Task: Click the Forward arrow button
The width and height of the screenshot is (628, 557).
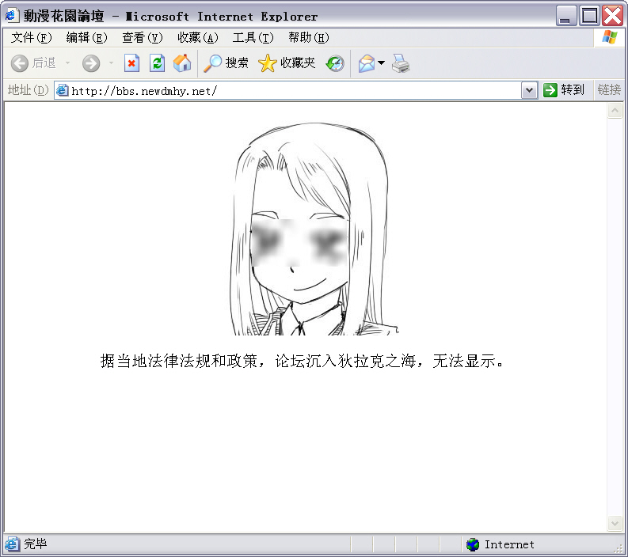Action: click(91, 63)
